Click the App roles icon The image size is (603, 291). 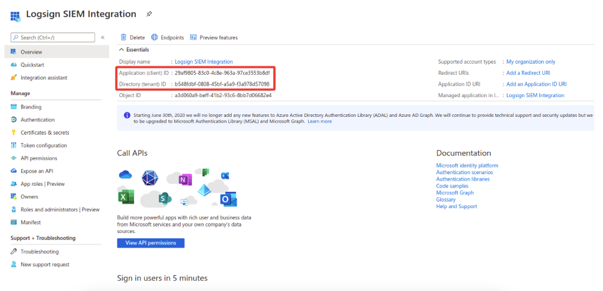(x=13, y=184)
